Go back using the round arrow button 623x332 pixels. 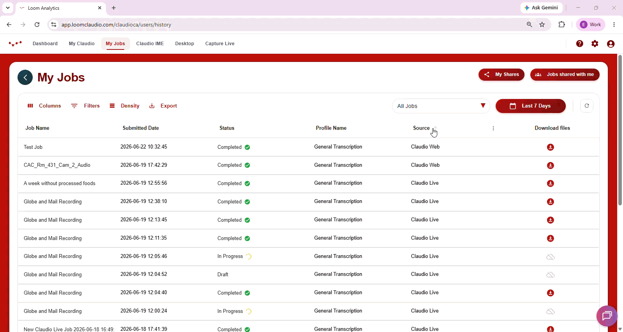[x=25, y=78]
